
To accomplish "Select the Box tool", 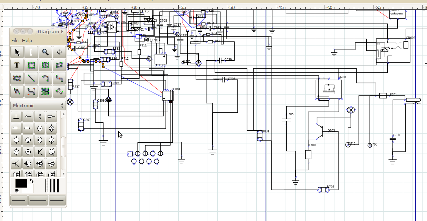I will (31, 65).
